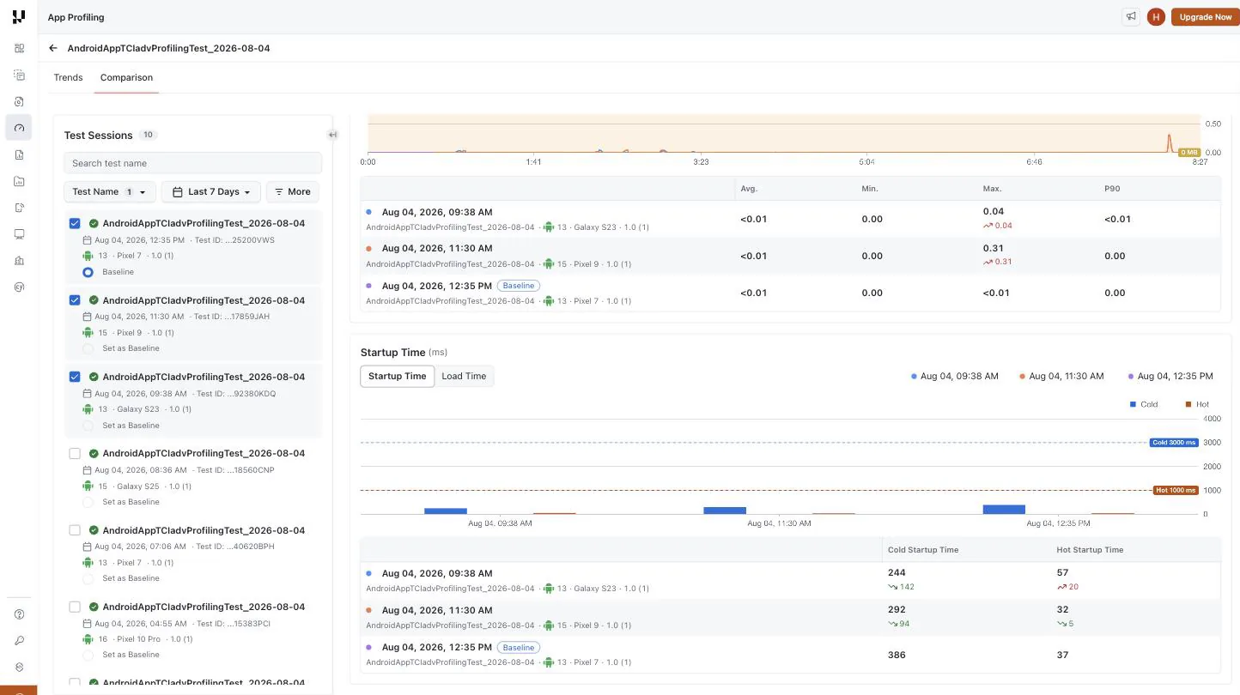
Task: Open the dashboard grid icon in the sidebar
Action: click(x=19, y=49)
